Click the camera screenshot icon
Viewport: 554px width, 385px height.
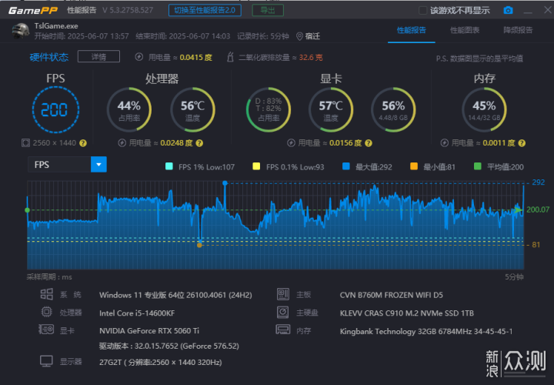[x=508, y=10]
